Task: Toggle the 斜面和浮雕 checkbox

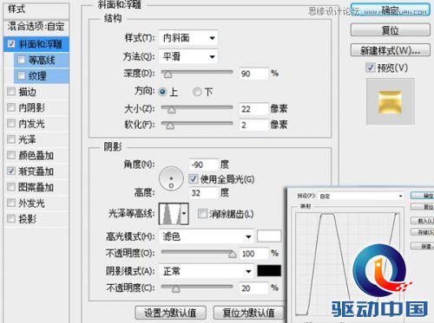Action: [11, 44]
